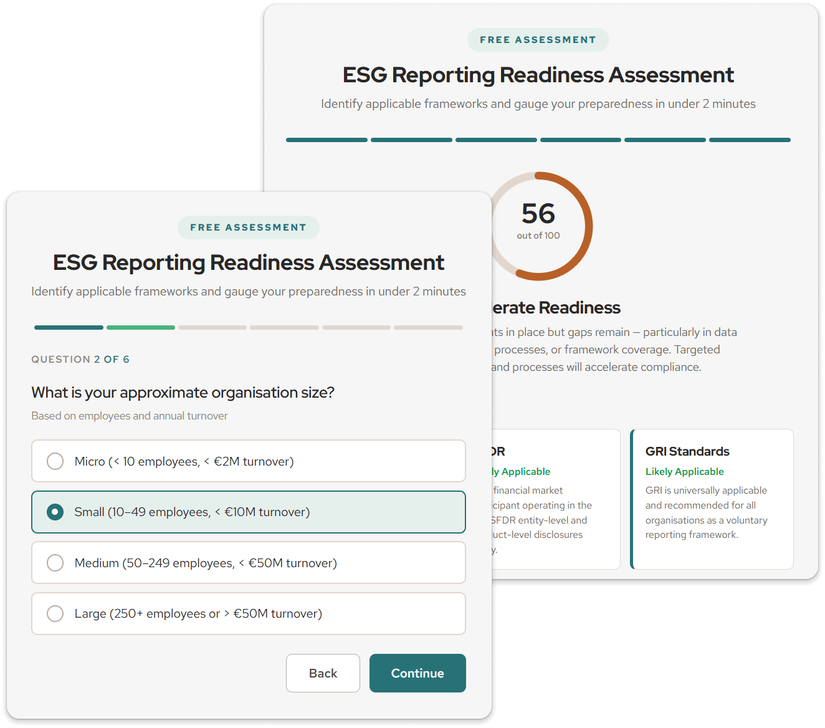
Task: Click last progress segment on question card
Action: [x=428, y=327]
